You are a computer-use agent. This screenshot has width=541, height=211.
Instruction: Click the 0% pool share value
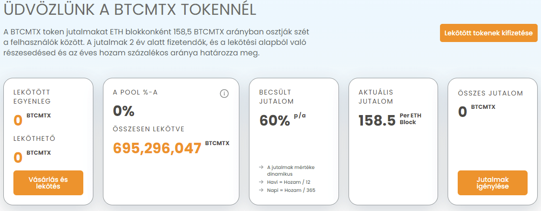tap(124, 111)
